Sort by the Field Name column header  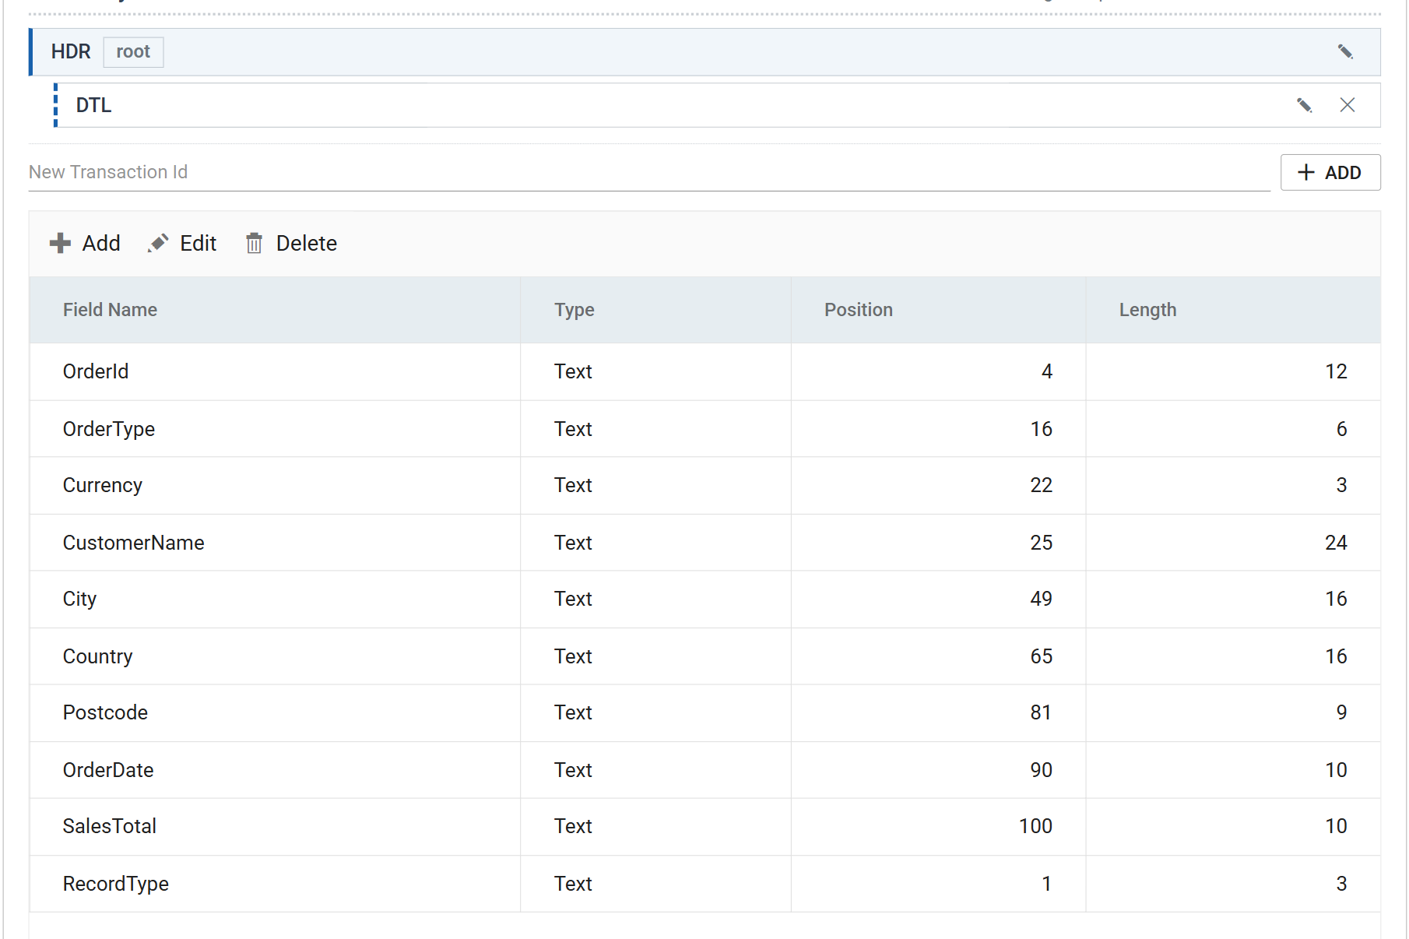[x=275, y=310]
